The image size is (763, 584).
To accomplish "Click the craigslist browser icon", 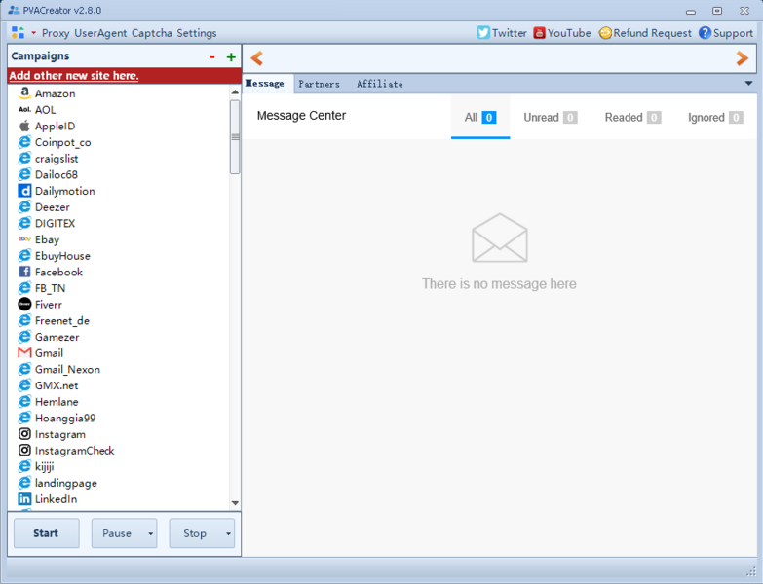I will tap(24, 159).
